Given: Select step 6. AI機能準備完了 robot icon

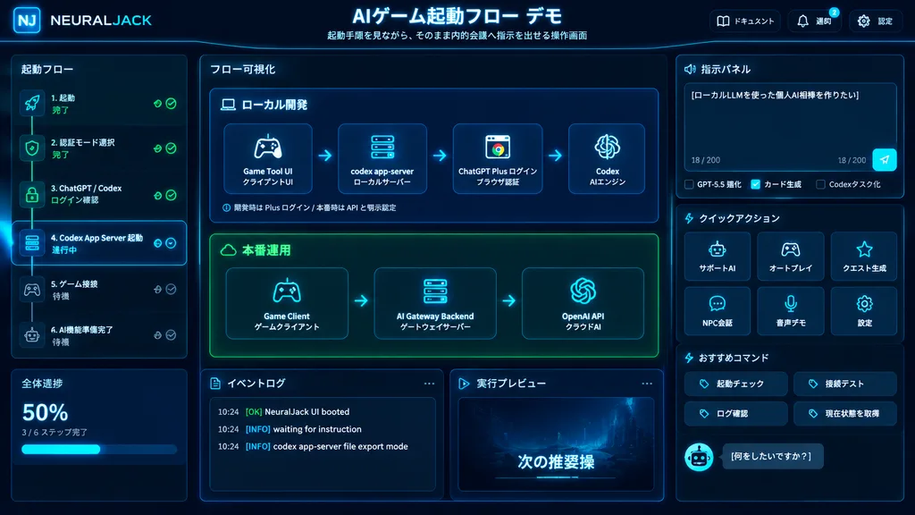Looking at the screenshot, I should coord(32,335).
